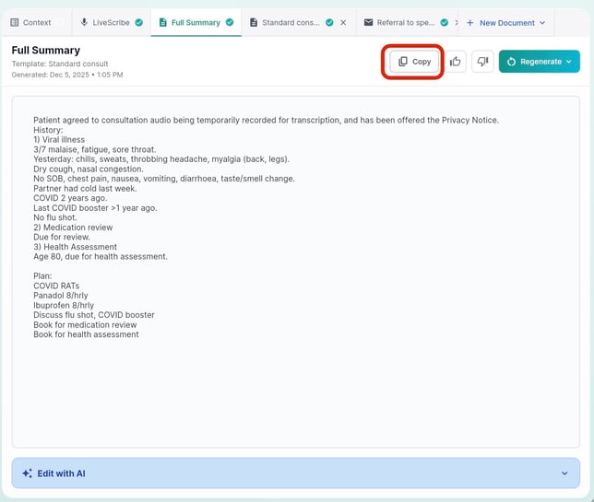Click the Regenerate button
This screenshot has width=594, height=502.
pyautogui.click(x=533, y=62)
